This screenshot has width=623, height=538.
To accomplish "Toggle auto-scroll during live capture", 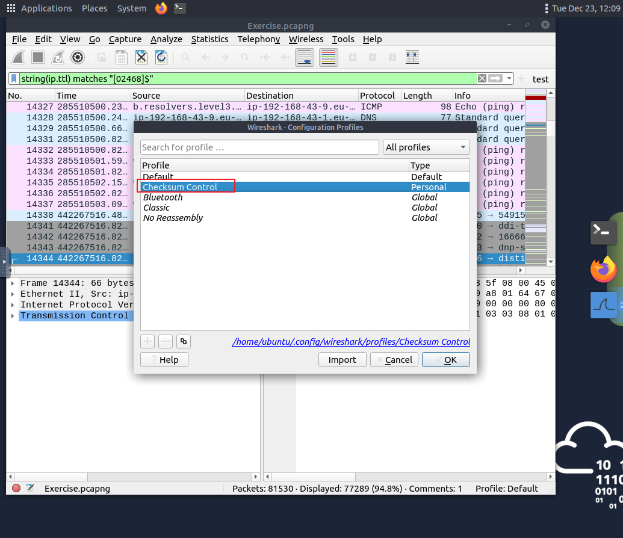I will 305,57.
